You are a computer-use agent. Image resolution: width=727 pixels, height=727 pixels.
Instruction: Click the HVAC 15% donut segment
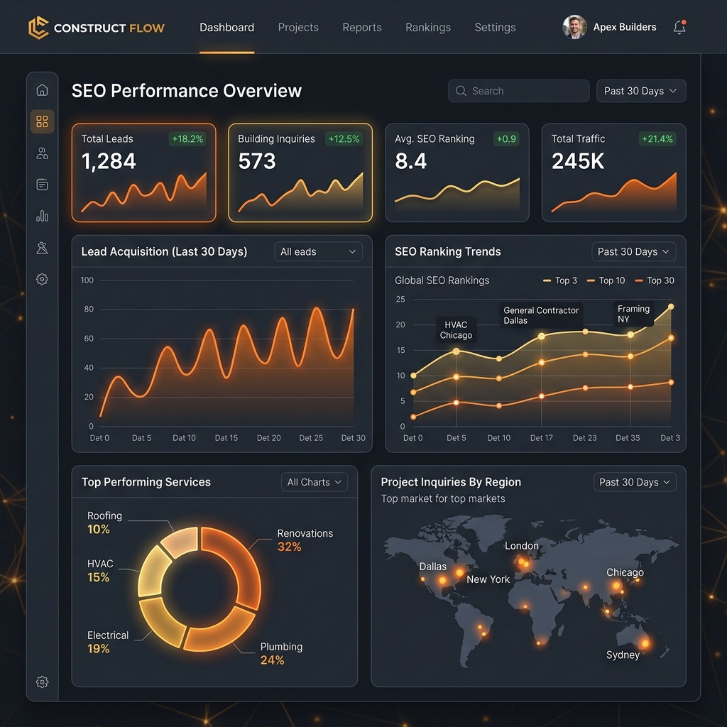tap(154, 572)
